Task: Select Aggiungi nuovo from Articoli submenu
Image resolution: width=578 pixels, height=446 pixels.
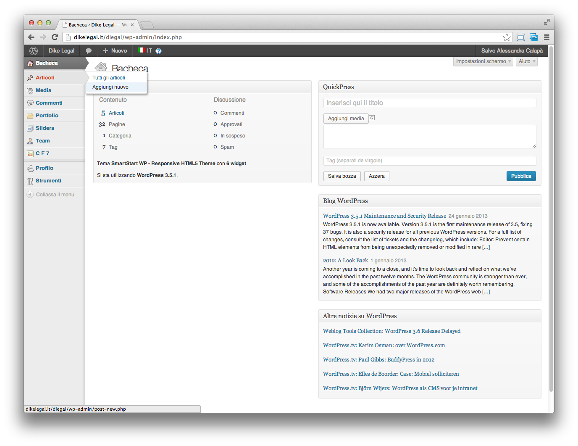Action: [110, 87]
